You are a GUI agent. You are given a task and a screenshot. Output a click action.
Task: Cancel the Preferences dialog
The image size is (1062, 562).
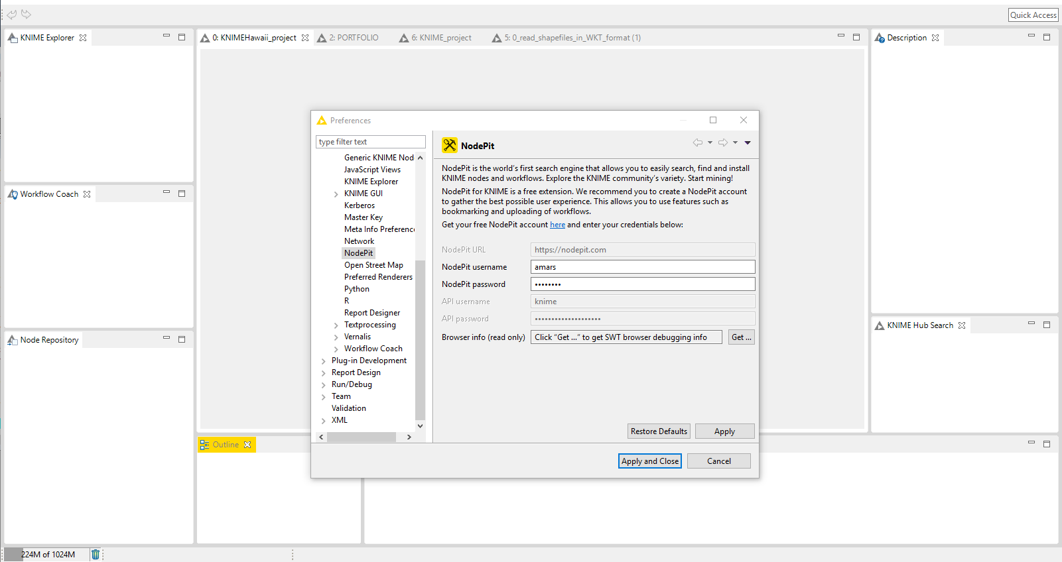click(x=719, y=461)
